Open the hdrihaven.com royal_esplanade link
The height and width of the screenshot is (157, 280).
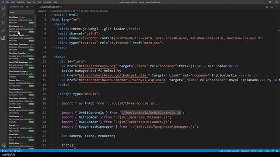point(122,80)
